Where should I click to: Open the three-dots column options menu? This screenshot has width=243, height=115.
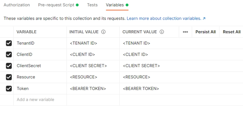[185, 32]
